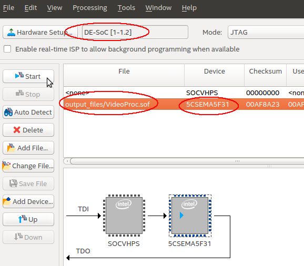This screenshot has width=304, height=266.
Task: Select the SOCVHPS none file row
Action: tap(184, 93)
